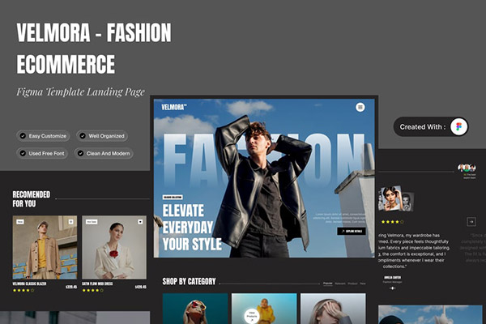Click the heart icon on Satin Flow Midi Dress card
Image resolution: width=486 pixels, height=324 pixels.
[x=140, y=222]
